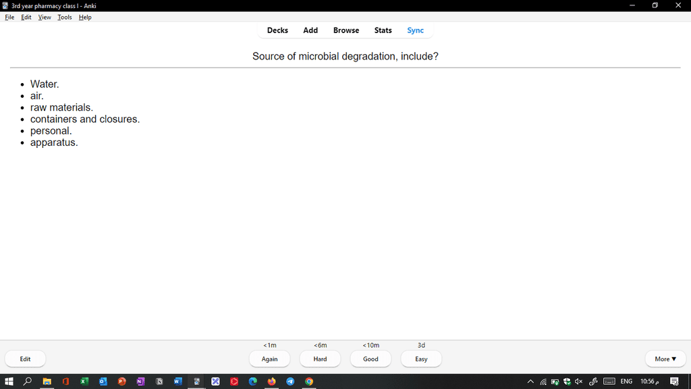Open the pen workspace tray icon
Screen dimensions: 691x389
pyautogui.click(x=593, y=382)
